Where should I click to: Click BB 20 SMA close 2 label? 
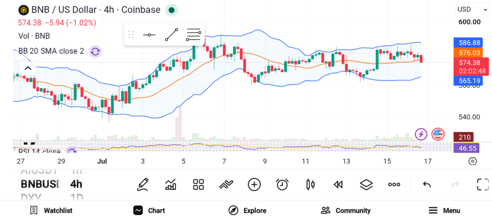pos(51,51)
